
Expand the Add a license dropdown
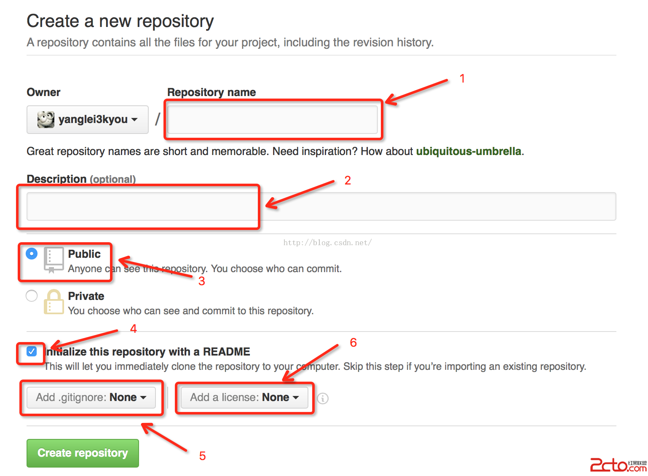244,397
